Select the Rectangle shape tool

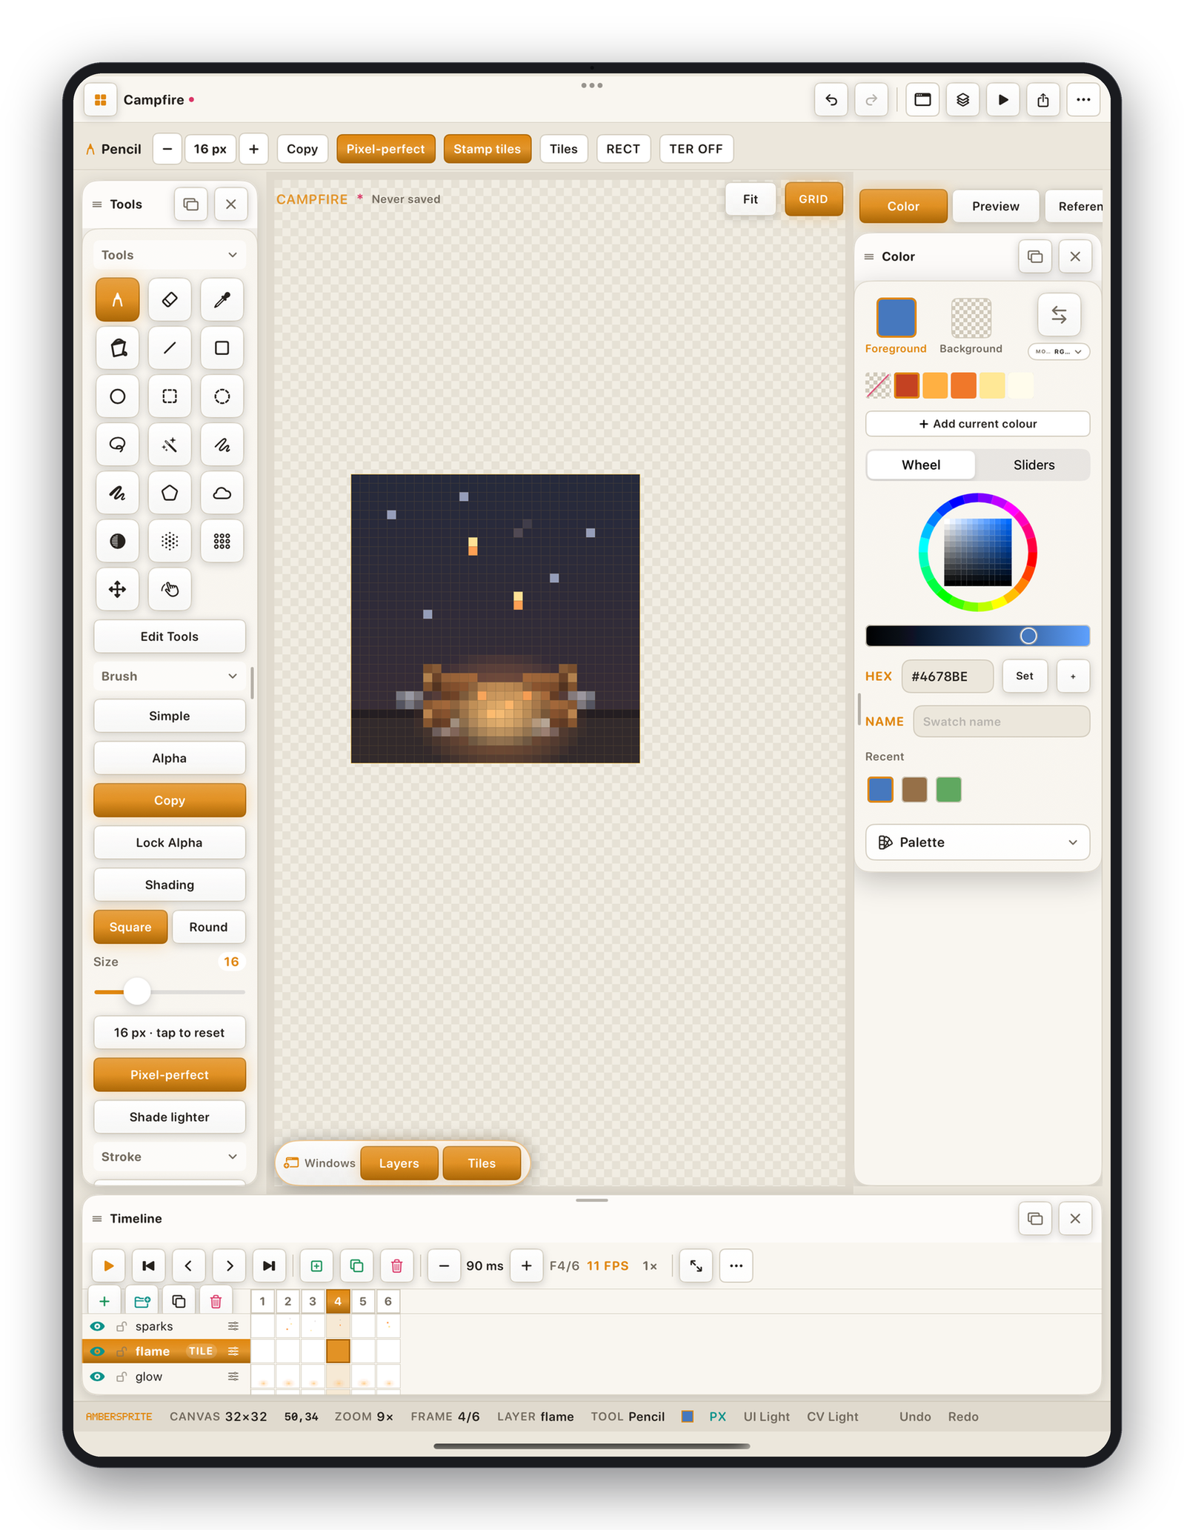pos(222,348)
